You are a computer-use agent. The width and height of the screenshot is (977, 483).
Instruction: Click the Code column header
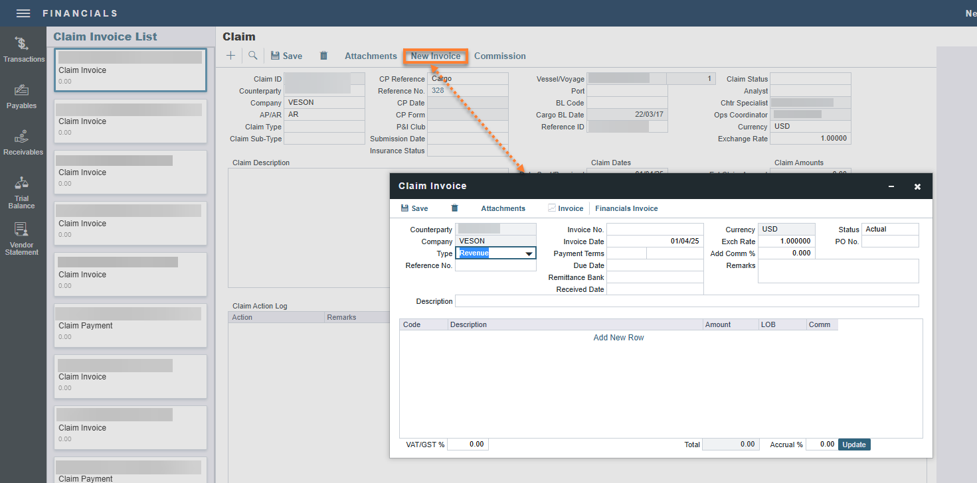coord(424,325)
